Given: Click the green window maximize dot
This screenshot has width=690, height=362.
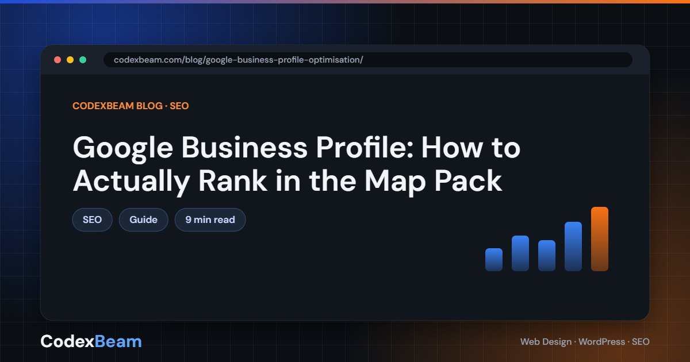Looking at the screenshot, I should (x=83, y=60).
